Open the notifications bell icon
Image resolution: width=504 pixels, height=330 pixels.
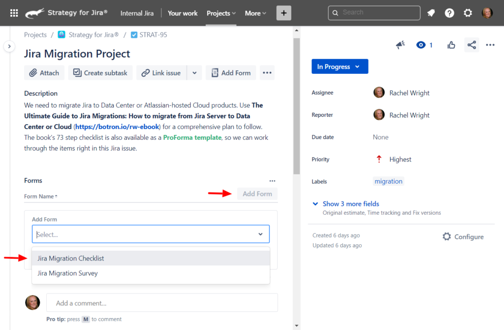point(431,13)
